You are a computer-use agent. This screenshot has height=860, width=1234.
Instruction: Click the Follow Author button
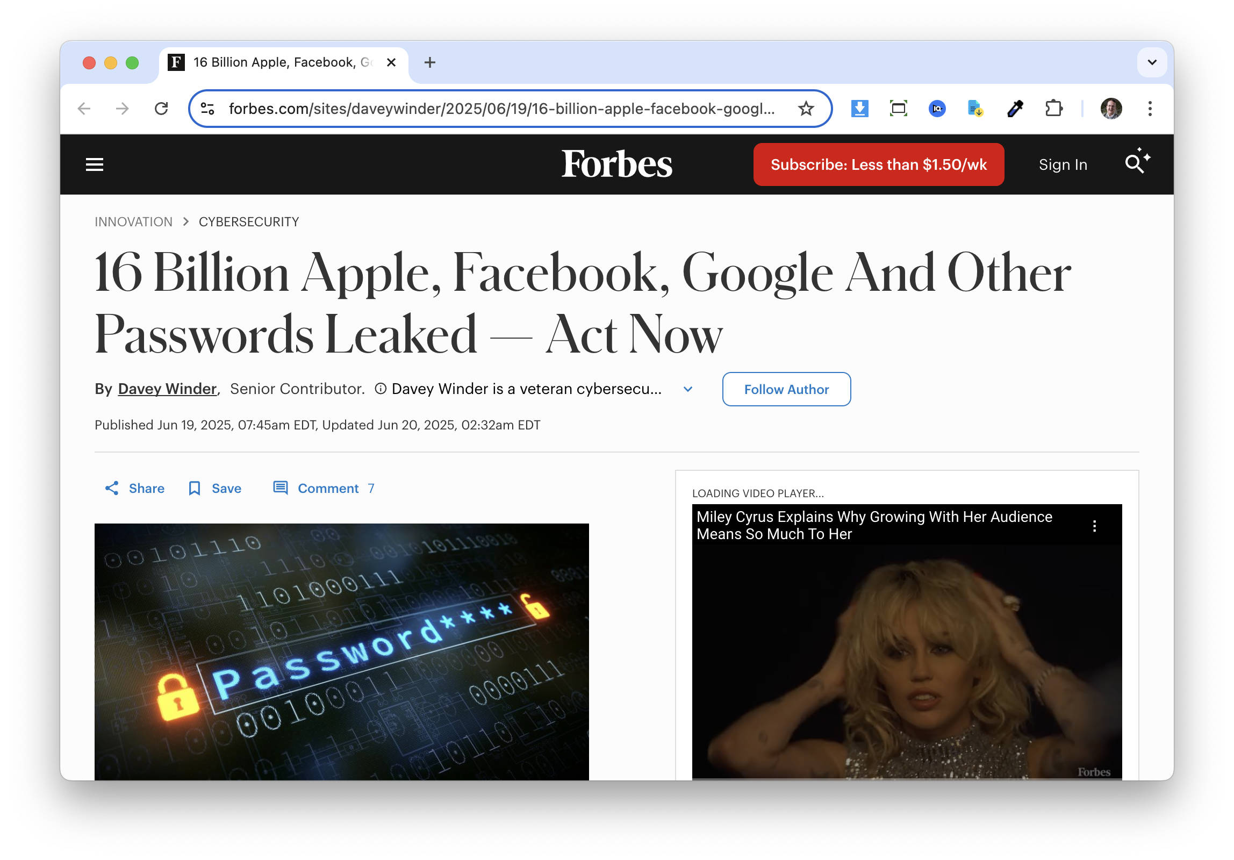coord(786,389)
